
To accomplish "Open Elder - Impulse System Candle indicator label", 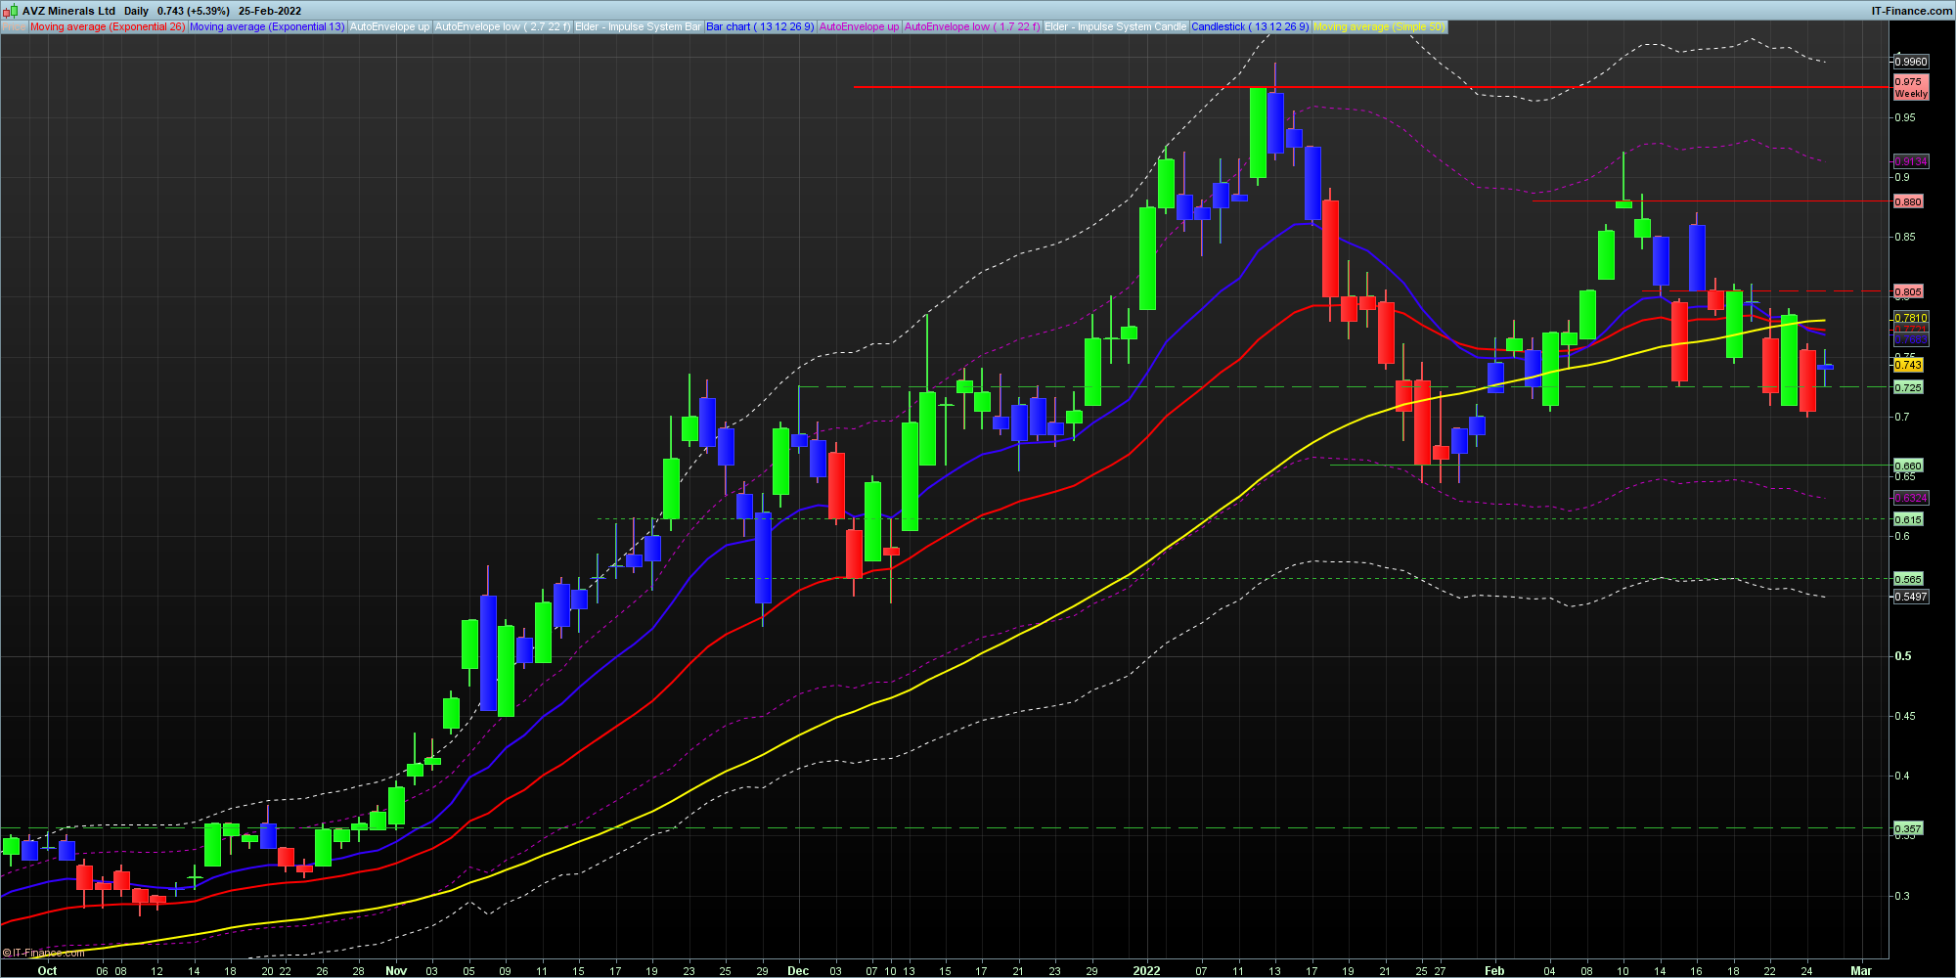I will 1116,26.
